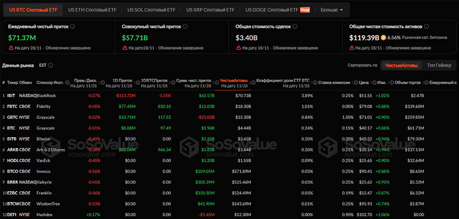Viewport: 459px width, 219px height.
Task: Sort by Объем торгов column
Action: click(x=408, y=83)
